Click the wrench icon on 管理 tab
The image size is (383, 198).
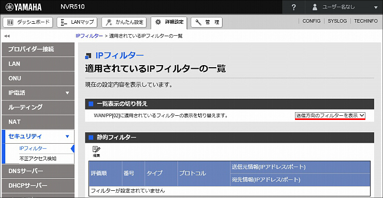(x=198, y=22)
